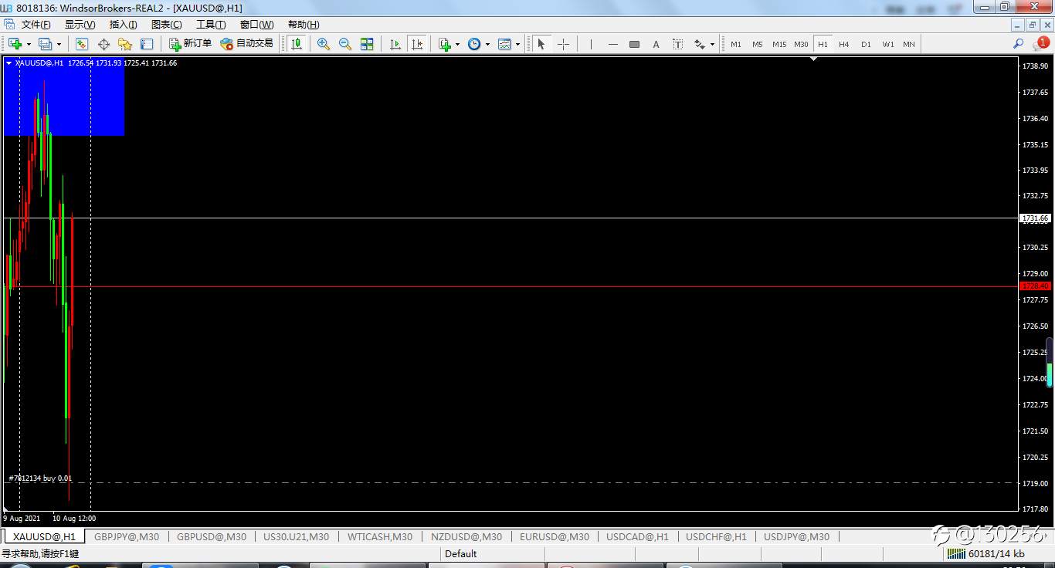Select the vertical line drawing tool
The image size is (1055, 568).
point(591,44)
